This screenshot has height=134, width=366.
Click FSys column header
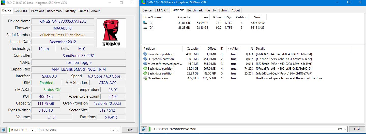point(228,17)
